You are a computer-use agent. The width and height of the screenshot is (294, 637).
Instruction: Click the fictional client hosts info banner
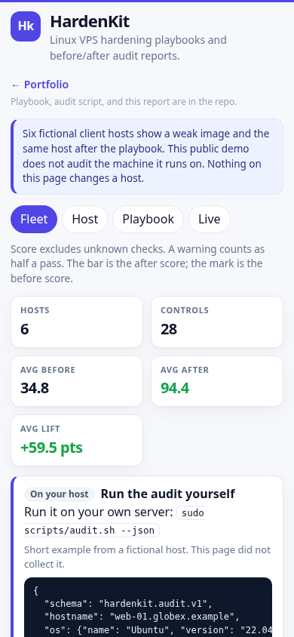tap(147, 156)
